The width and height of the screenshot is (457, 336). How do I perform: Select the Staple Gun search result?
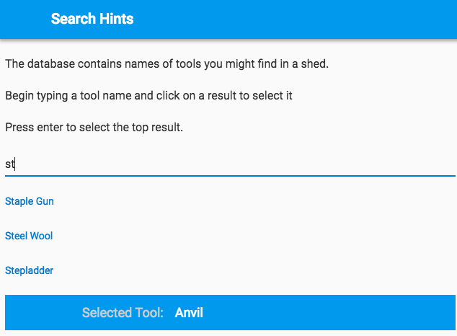point(30,201)
